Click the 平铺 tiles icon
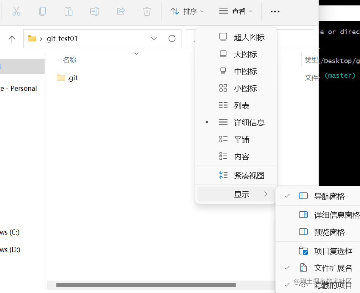This screenshot has width=360, height=293. (x=223, y=139)
